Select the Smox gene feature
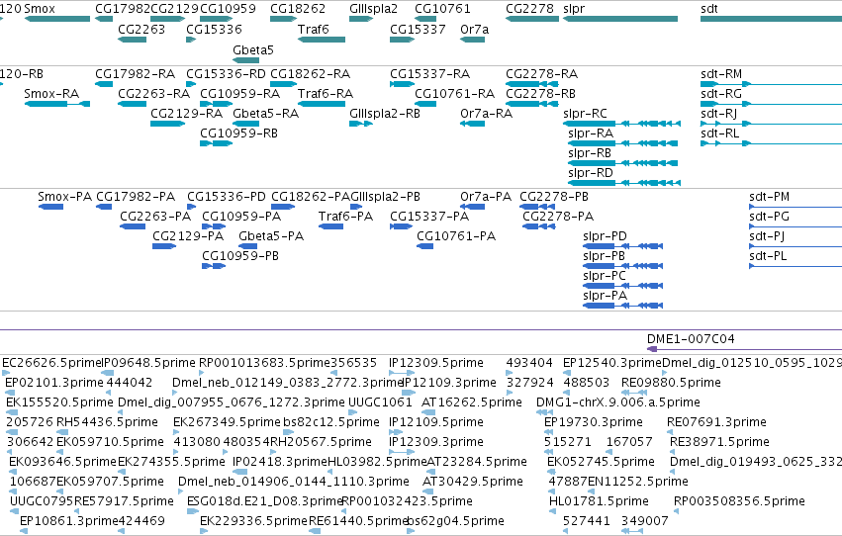Screen dimensions: 842x536 [57, 20]
